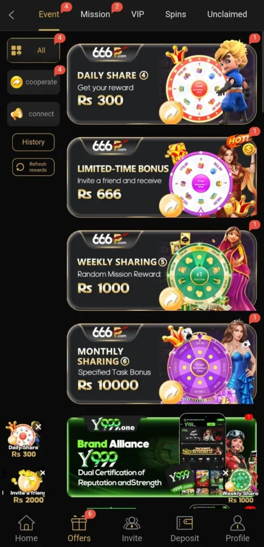Image resolution: width=264 pixels, height=547 pixels.
Task: Close the Invite a friend Rs 2000 widget
Action: pyautogui.click(x=43, y=473)
